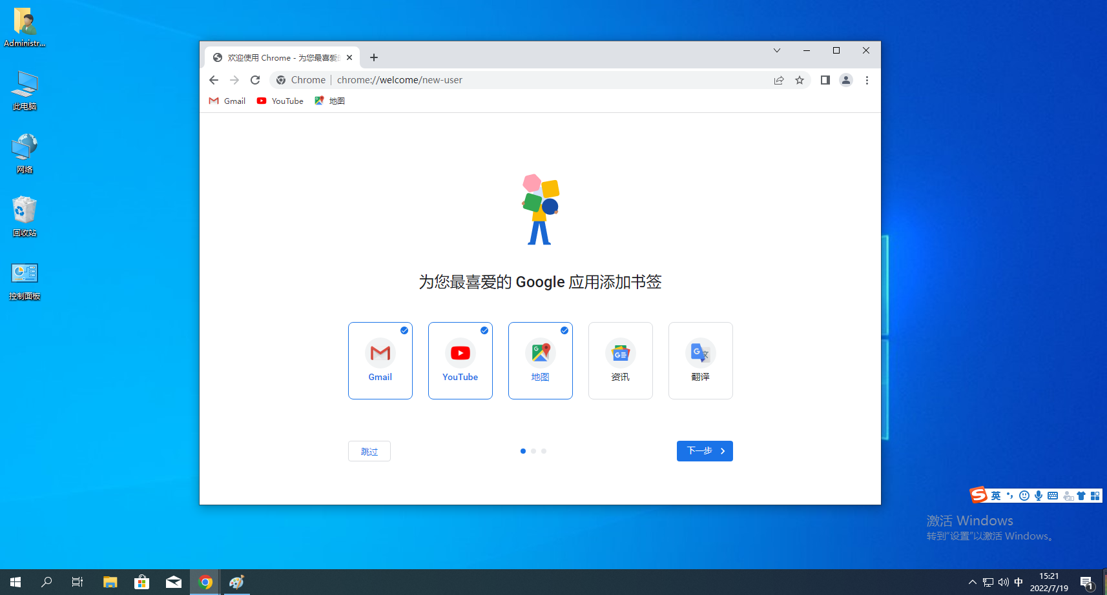The height and width of the screenshot is (595, 1107).
Task: Expand the tab search dropdown arrow
Action: (x=777, y=50)
